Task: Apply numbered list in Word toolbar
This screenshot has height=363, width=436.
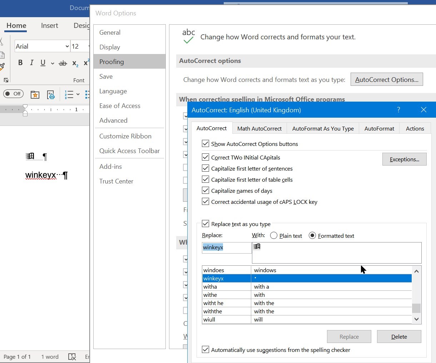Action: point(69,94)
